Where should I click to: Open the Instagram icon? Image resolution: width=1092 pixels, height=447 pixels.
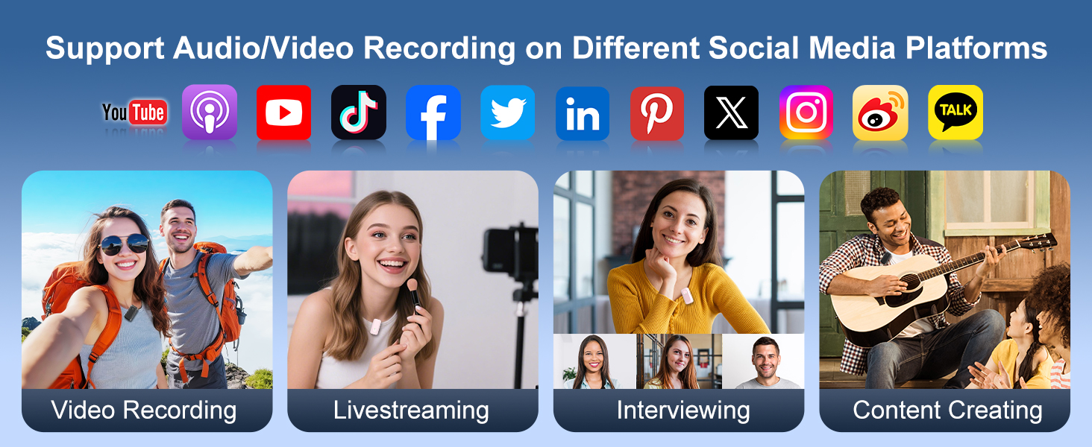(x=806, y=112)
